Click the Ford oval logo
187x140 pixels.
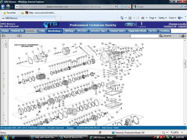[130, 25]
